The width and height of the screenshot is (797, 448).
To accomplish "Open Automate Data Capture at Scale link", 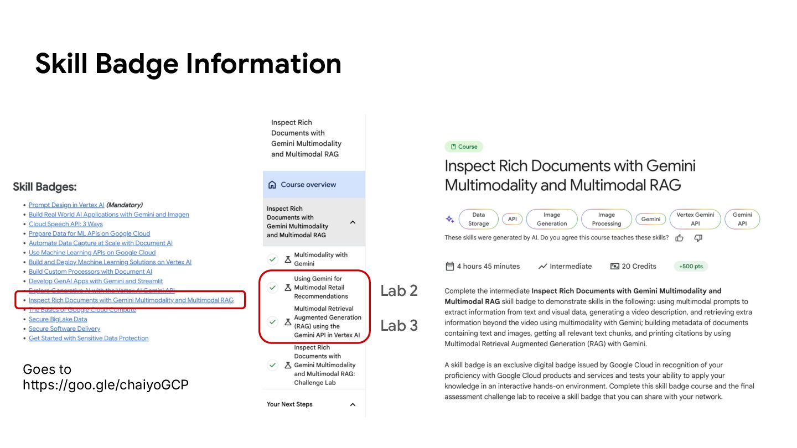I will point(101,243).
